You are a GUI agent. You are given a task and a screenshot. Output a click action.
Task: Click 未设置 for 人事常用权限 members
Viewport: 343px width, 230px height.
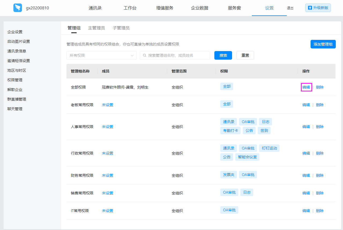point(108,127)
